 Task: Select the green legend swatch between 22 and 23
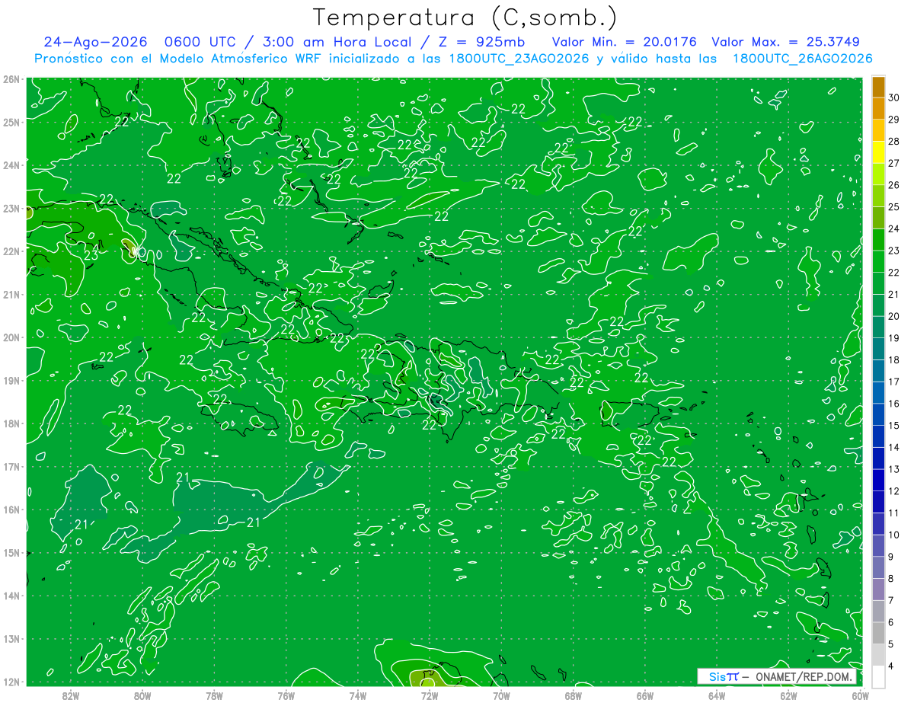[x=878, y=261]
